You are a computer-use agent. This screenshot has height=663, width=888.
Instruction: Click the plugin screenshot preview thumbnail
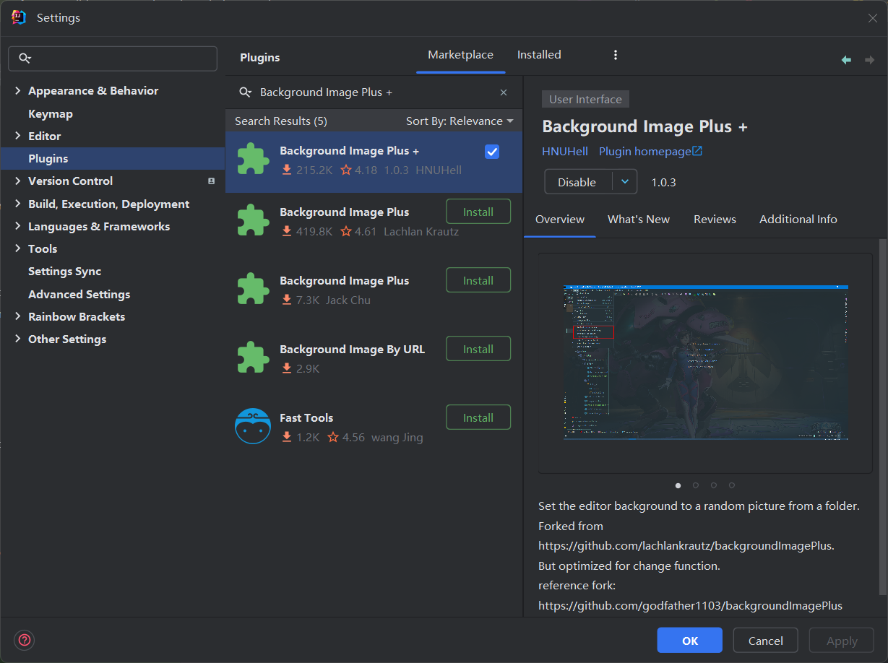pos(705,363)
